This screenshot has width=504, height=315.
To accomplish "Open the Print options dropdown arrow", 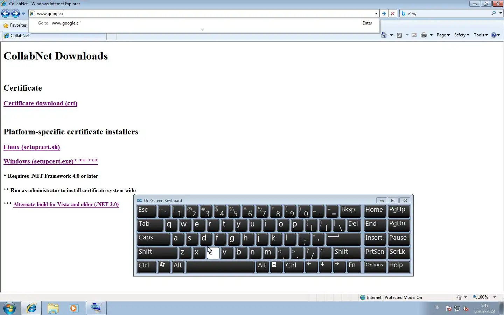I will pyautogui.click(x=431, y=35).
